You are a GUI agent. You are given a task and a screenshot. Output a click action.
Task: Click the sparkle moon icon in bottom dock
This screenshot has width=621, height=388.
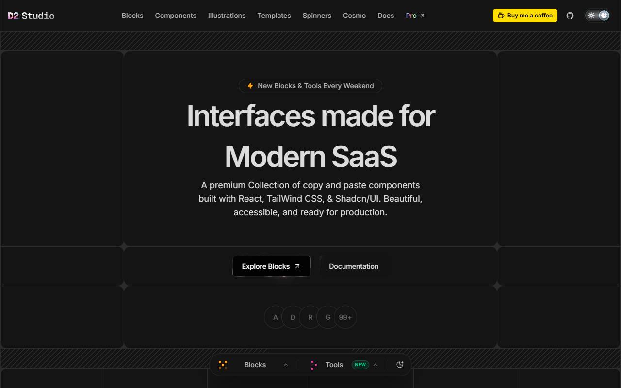[x=400, y=365]
